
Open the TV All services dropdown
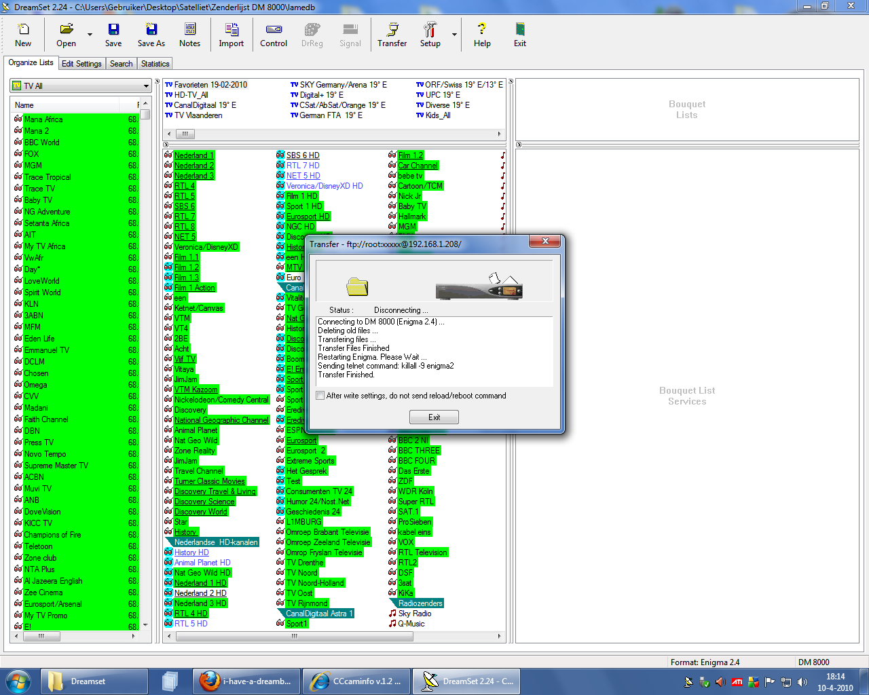coord(80,86)
